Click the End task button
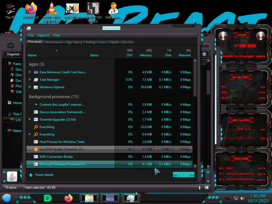This screenshot has height=204, width=272. click(x=184, y=175)
